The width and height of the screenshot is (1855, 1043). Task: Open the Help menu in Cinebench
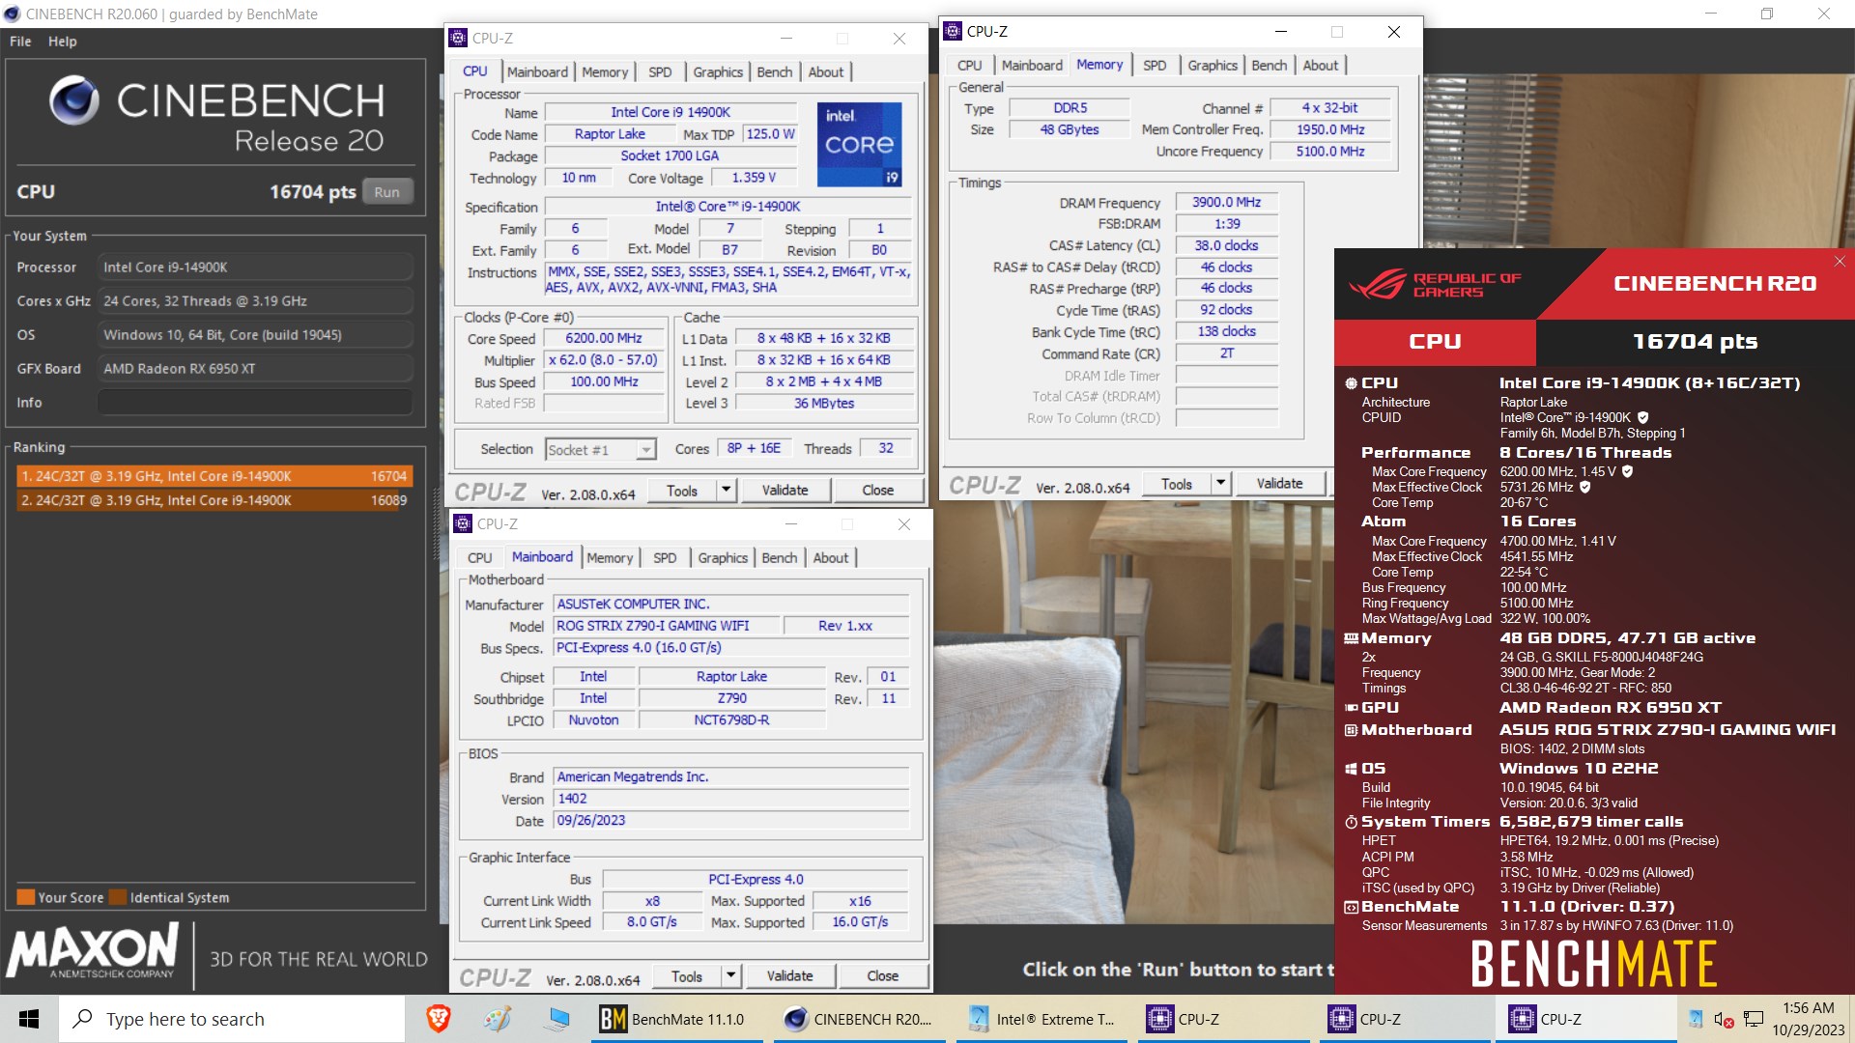pyautogui.click(x=63, y=42)
